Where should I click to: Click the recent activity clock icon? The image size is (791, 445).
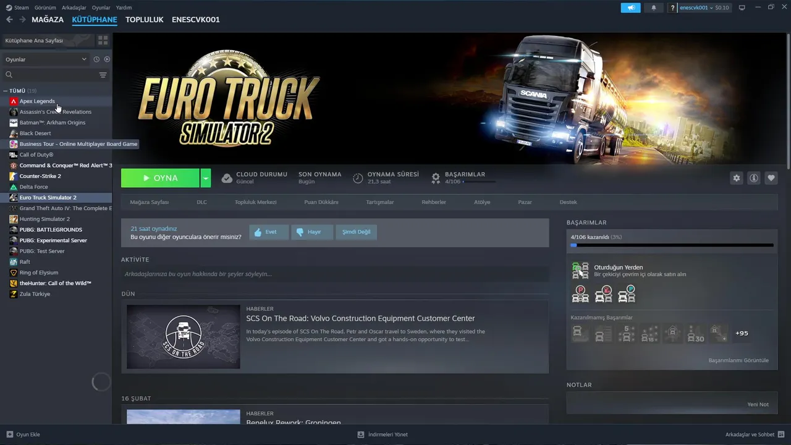96,59
